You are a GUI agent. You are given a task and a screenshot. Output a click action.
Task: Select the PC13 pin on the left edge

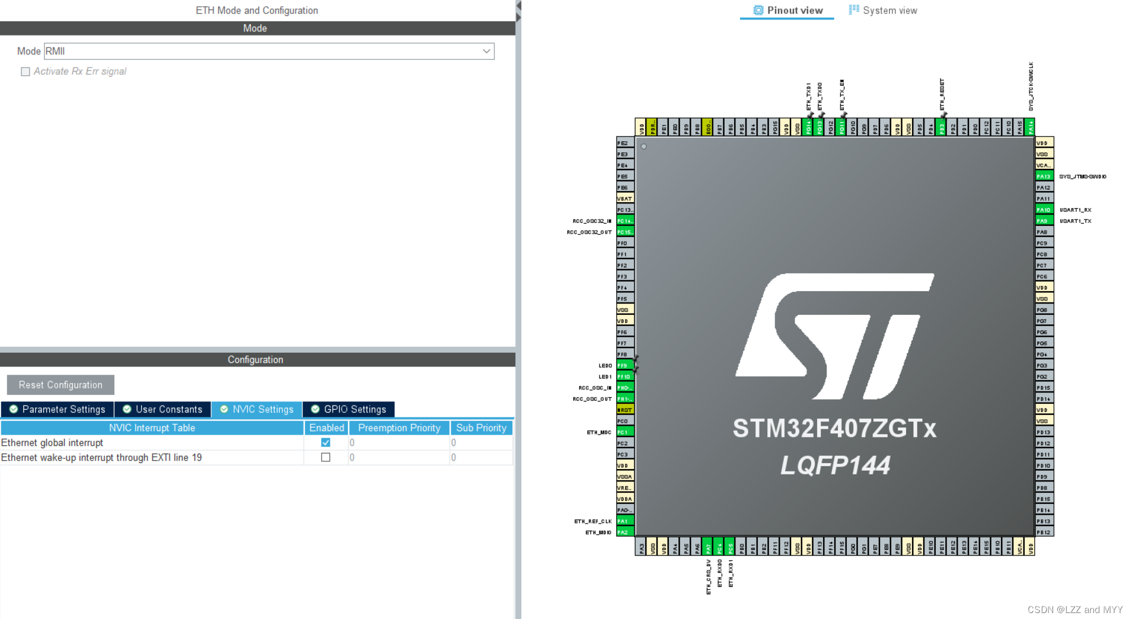(x=625, y=209)
